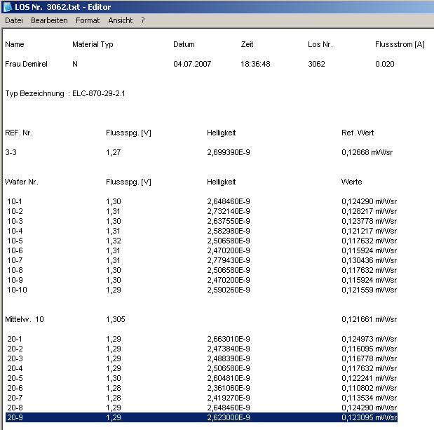Click the 'Flussstrom [A]' header text
The width and height of the screenshot is (434, 430).
pos(400,44)
